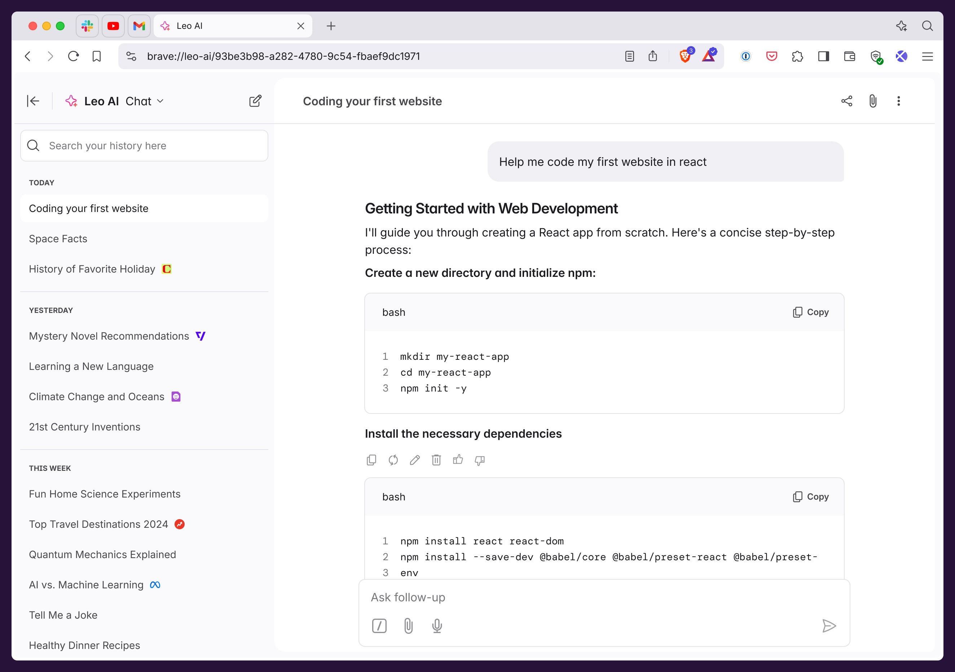The height and width of the screenshot is (672, 955).
Task: Copy the first bash code block
Action: [x=811, y=312]
